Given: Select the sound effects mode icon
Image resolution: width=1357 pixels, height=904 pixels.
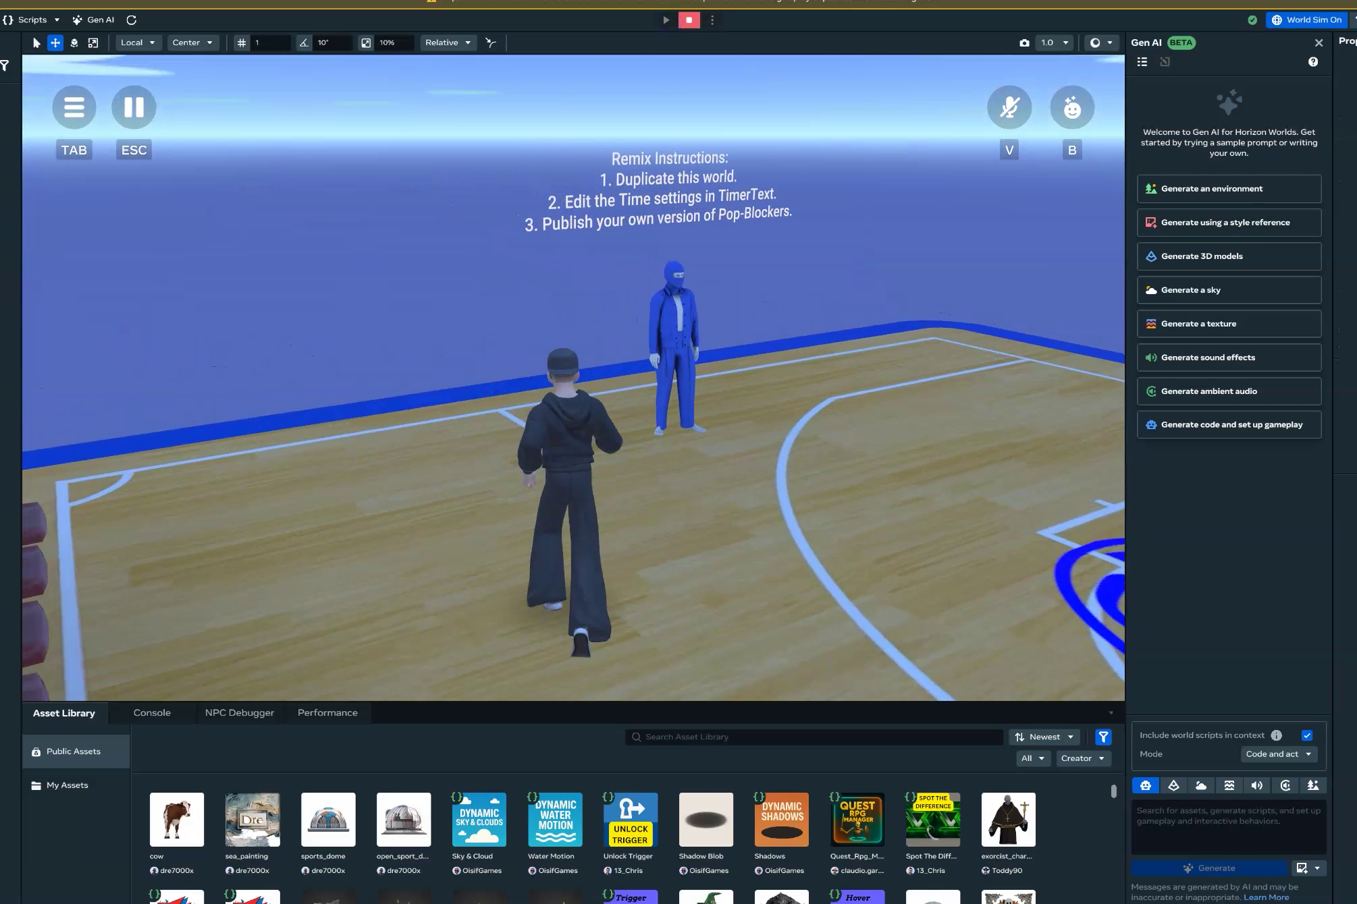Looking at the screenshot, I should pos(1256,785).
